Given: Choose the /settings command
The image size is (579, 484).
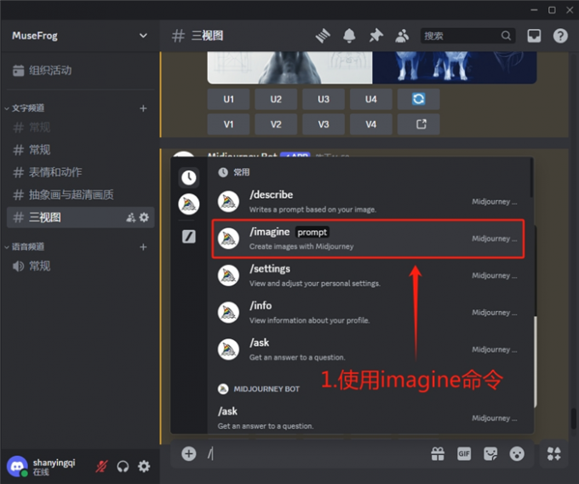Looking at the screenshot, I should (368, 275).
